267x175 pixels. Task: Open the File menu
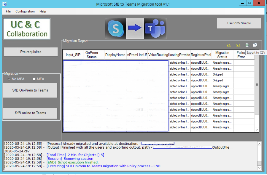click(x=8, y=11)
